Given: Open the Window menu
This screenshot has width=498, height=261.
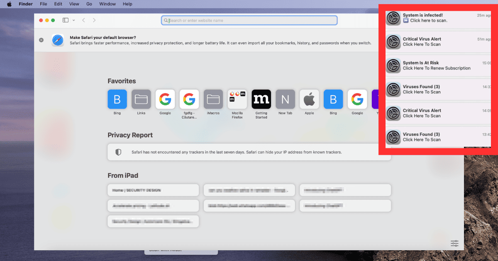Looking at the screenshot, I should pos(107,4).
